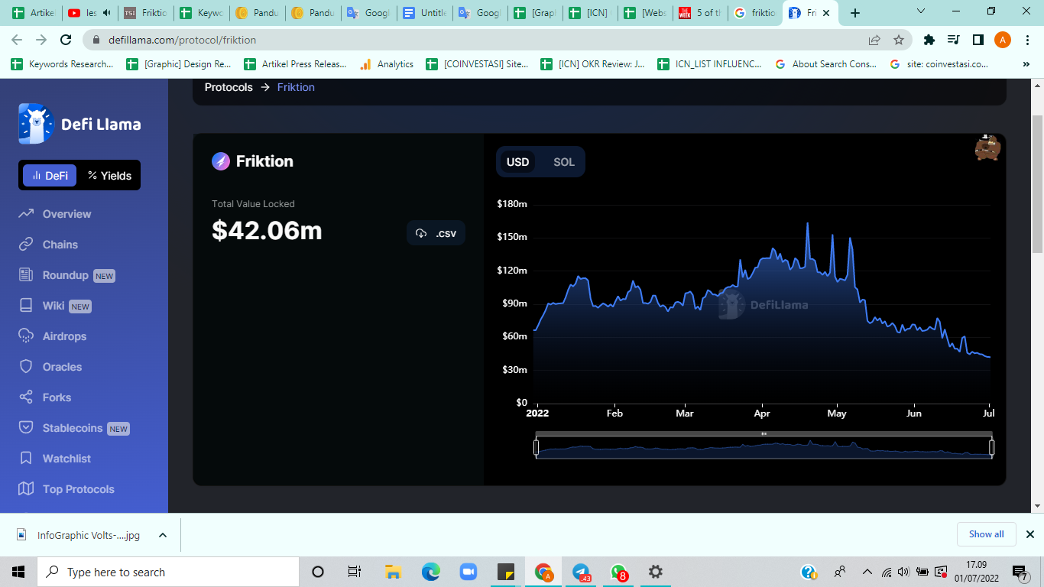
Task: Click the Oracles shield icon
Action: [26, 367]
